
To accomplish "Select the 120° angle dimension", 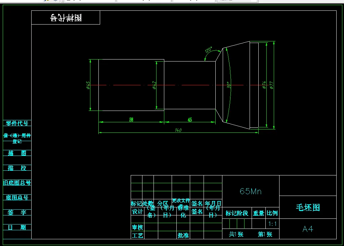I will 209,50.
